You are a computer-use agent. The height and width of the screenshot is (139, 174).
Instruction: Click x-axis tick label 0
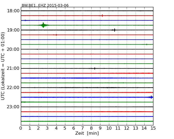(21, 128)
